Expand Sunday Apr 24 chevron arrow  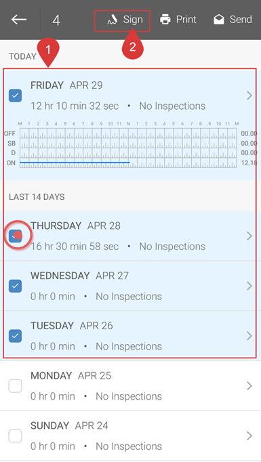(249, 436)
